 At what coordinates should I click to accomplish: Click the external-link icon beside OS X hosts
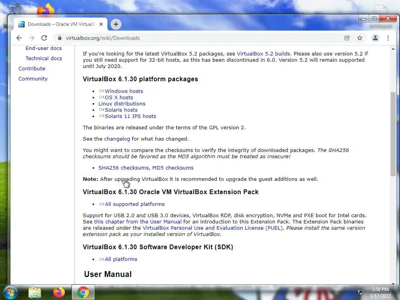tap(102, 97)
